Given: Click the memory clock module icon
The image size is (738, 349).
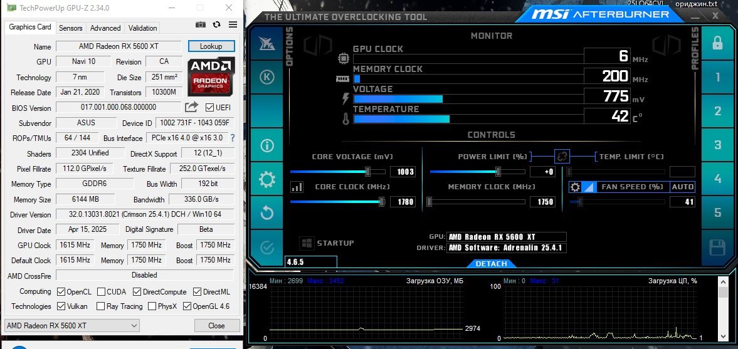Looking at the screenshot, I should (x=342, y=79).
